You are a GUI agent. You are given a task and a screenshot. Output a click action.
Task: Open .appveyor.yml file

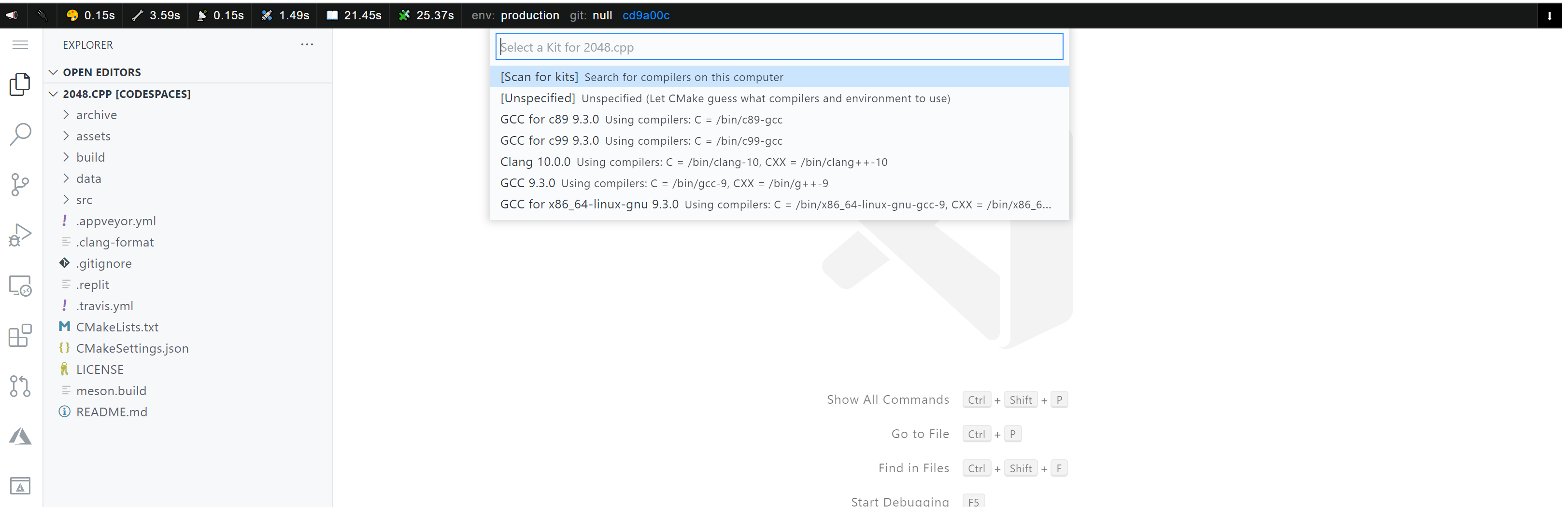[x=188, y=221]
